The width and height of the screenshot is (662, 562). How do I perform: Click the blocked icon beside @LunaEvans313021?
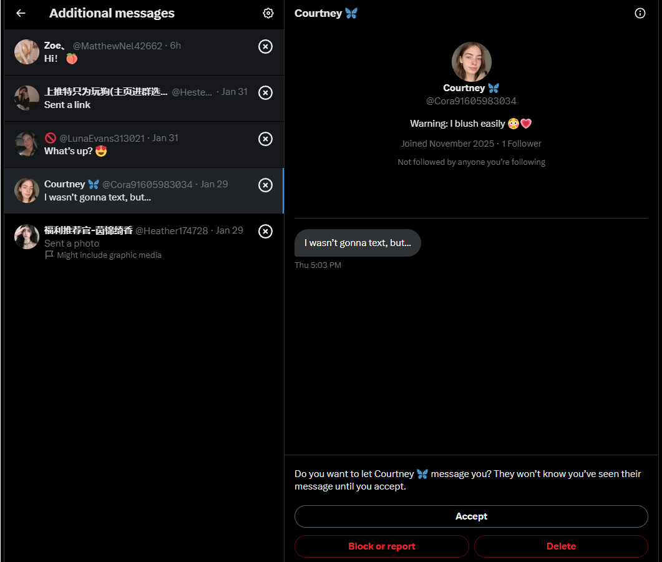51,138
